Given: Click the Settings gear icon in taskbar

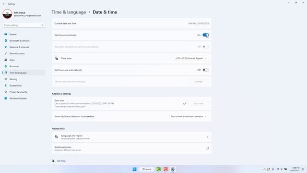Looking at the screenshot, I should coord(173,169).
